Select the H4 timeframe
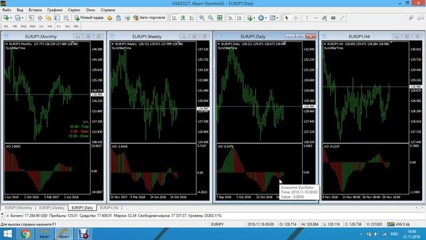This screenshot has height=240, width=426. point(50,27)
